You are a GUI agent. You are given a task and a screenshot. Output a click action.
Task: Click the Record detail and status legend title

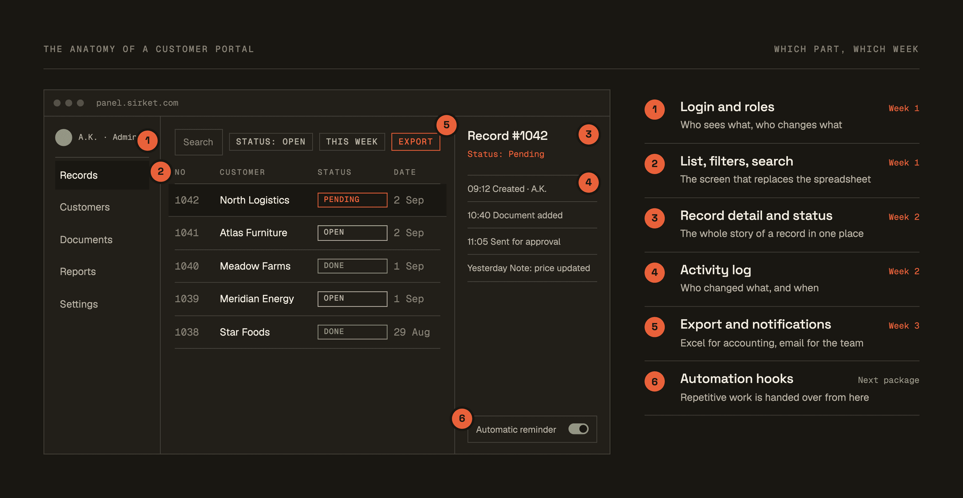pos(756,215)
